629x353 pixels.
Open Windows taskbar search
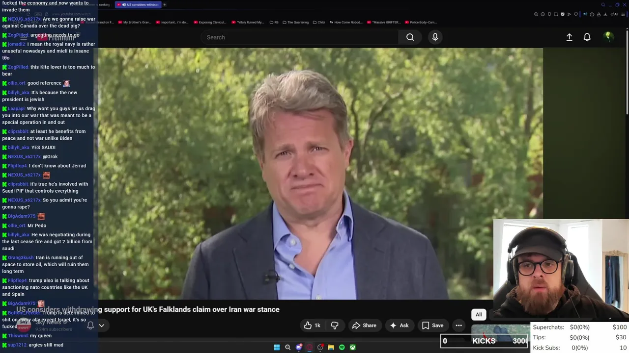click(287, 347)
